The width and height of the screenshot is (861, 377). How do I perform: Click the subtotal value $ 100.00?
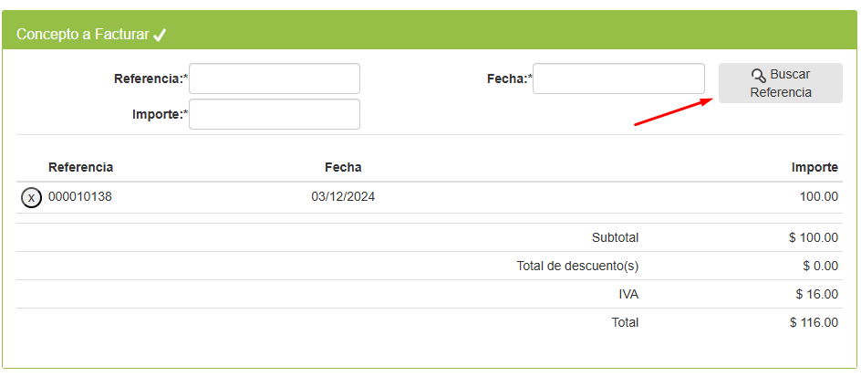point(814,237)
